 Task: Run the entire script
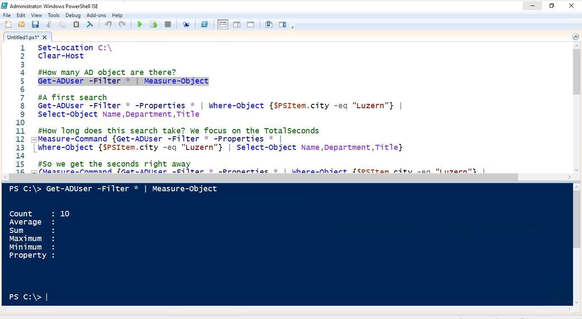click(x=140, y=24)
